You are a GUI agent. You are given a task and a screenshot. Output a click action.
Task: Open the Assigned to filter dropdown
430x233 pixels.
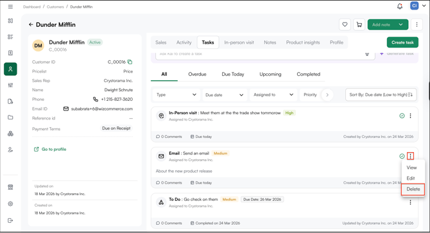tap(273, 95)
